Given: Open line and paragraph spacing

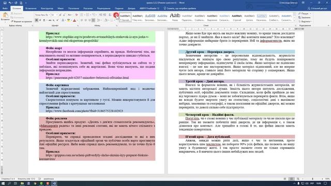Looking at the screenshot, I should (99, 20).
